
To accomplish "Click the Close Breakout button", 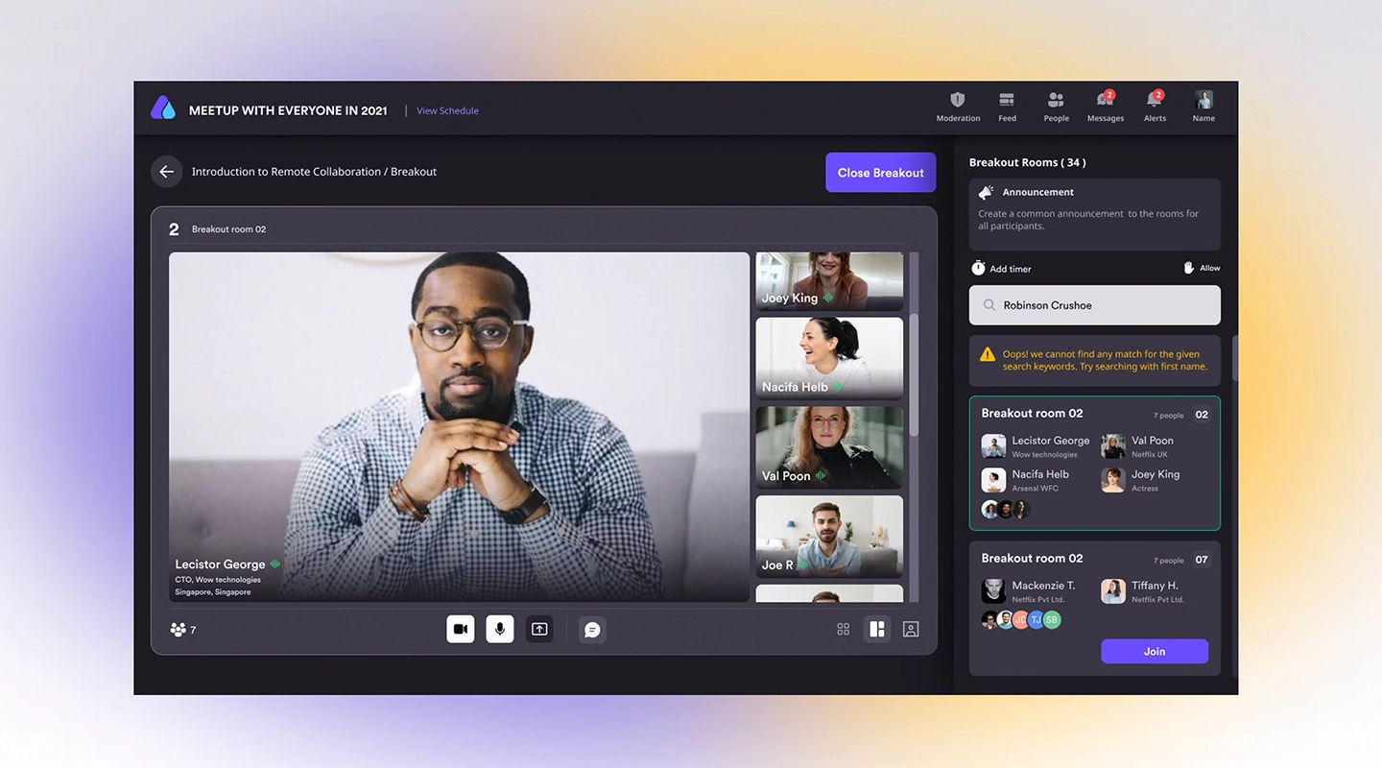I will coord(880,172).
